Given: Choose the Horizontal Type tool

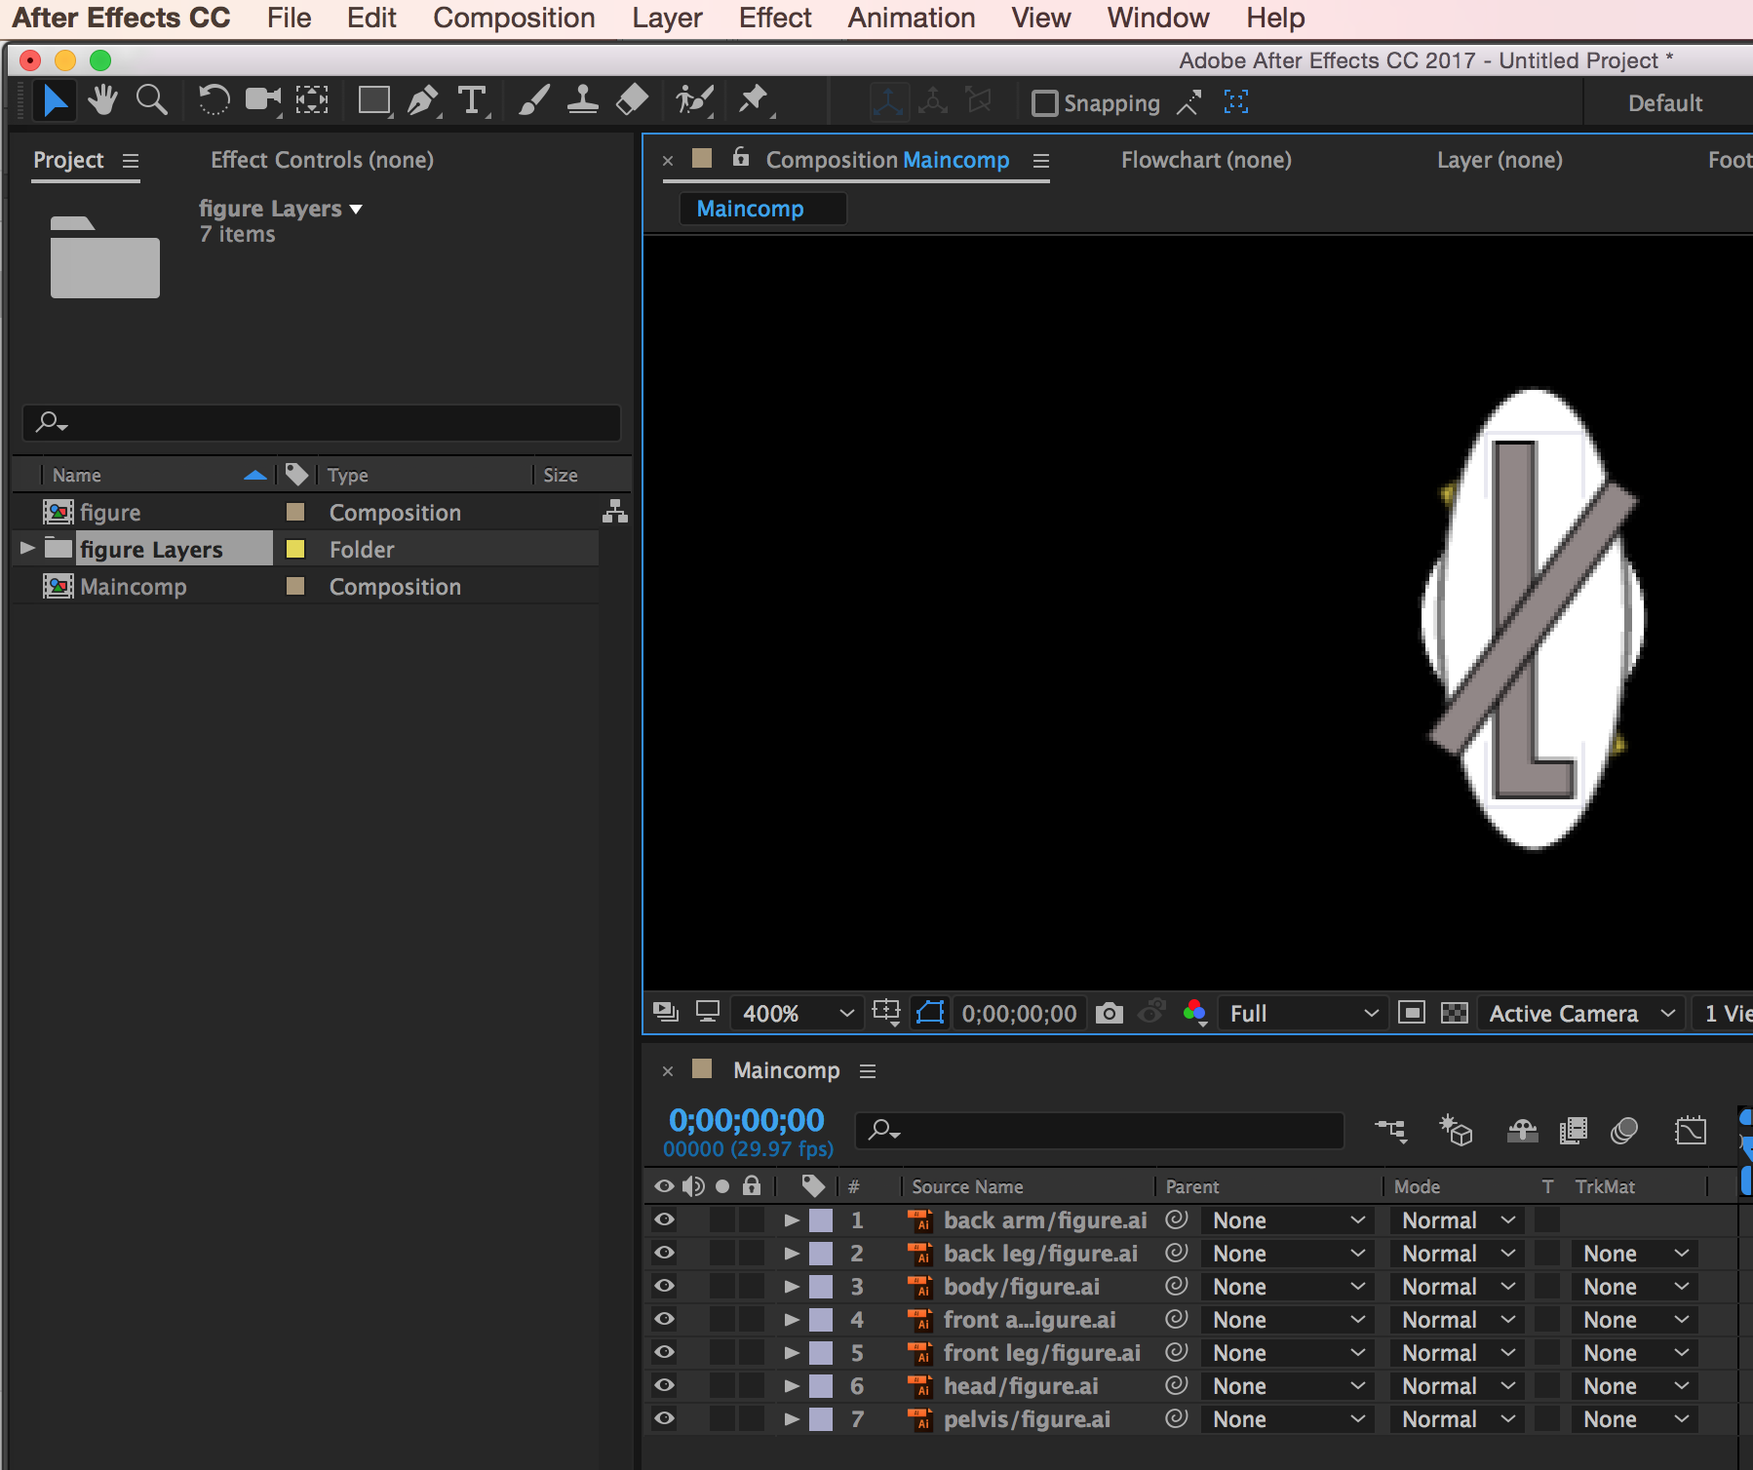Looking at the screenshot, I should point(472,100).
